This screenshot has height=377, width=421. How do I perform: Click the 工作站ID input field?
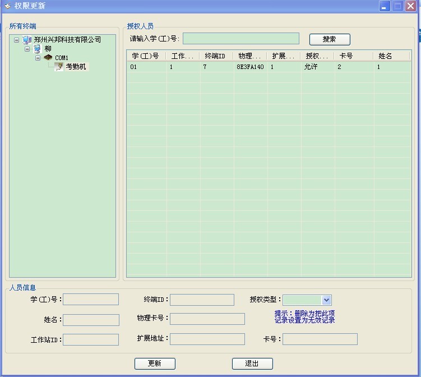point(91,339)
